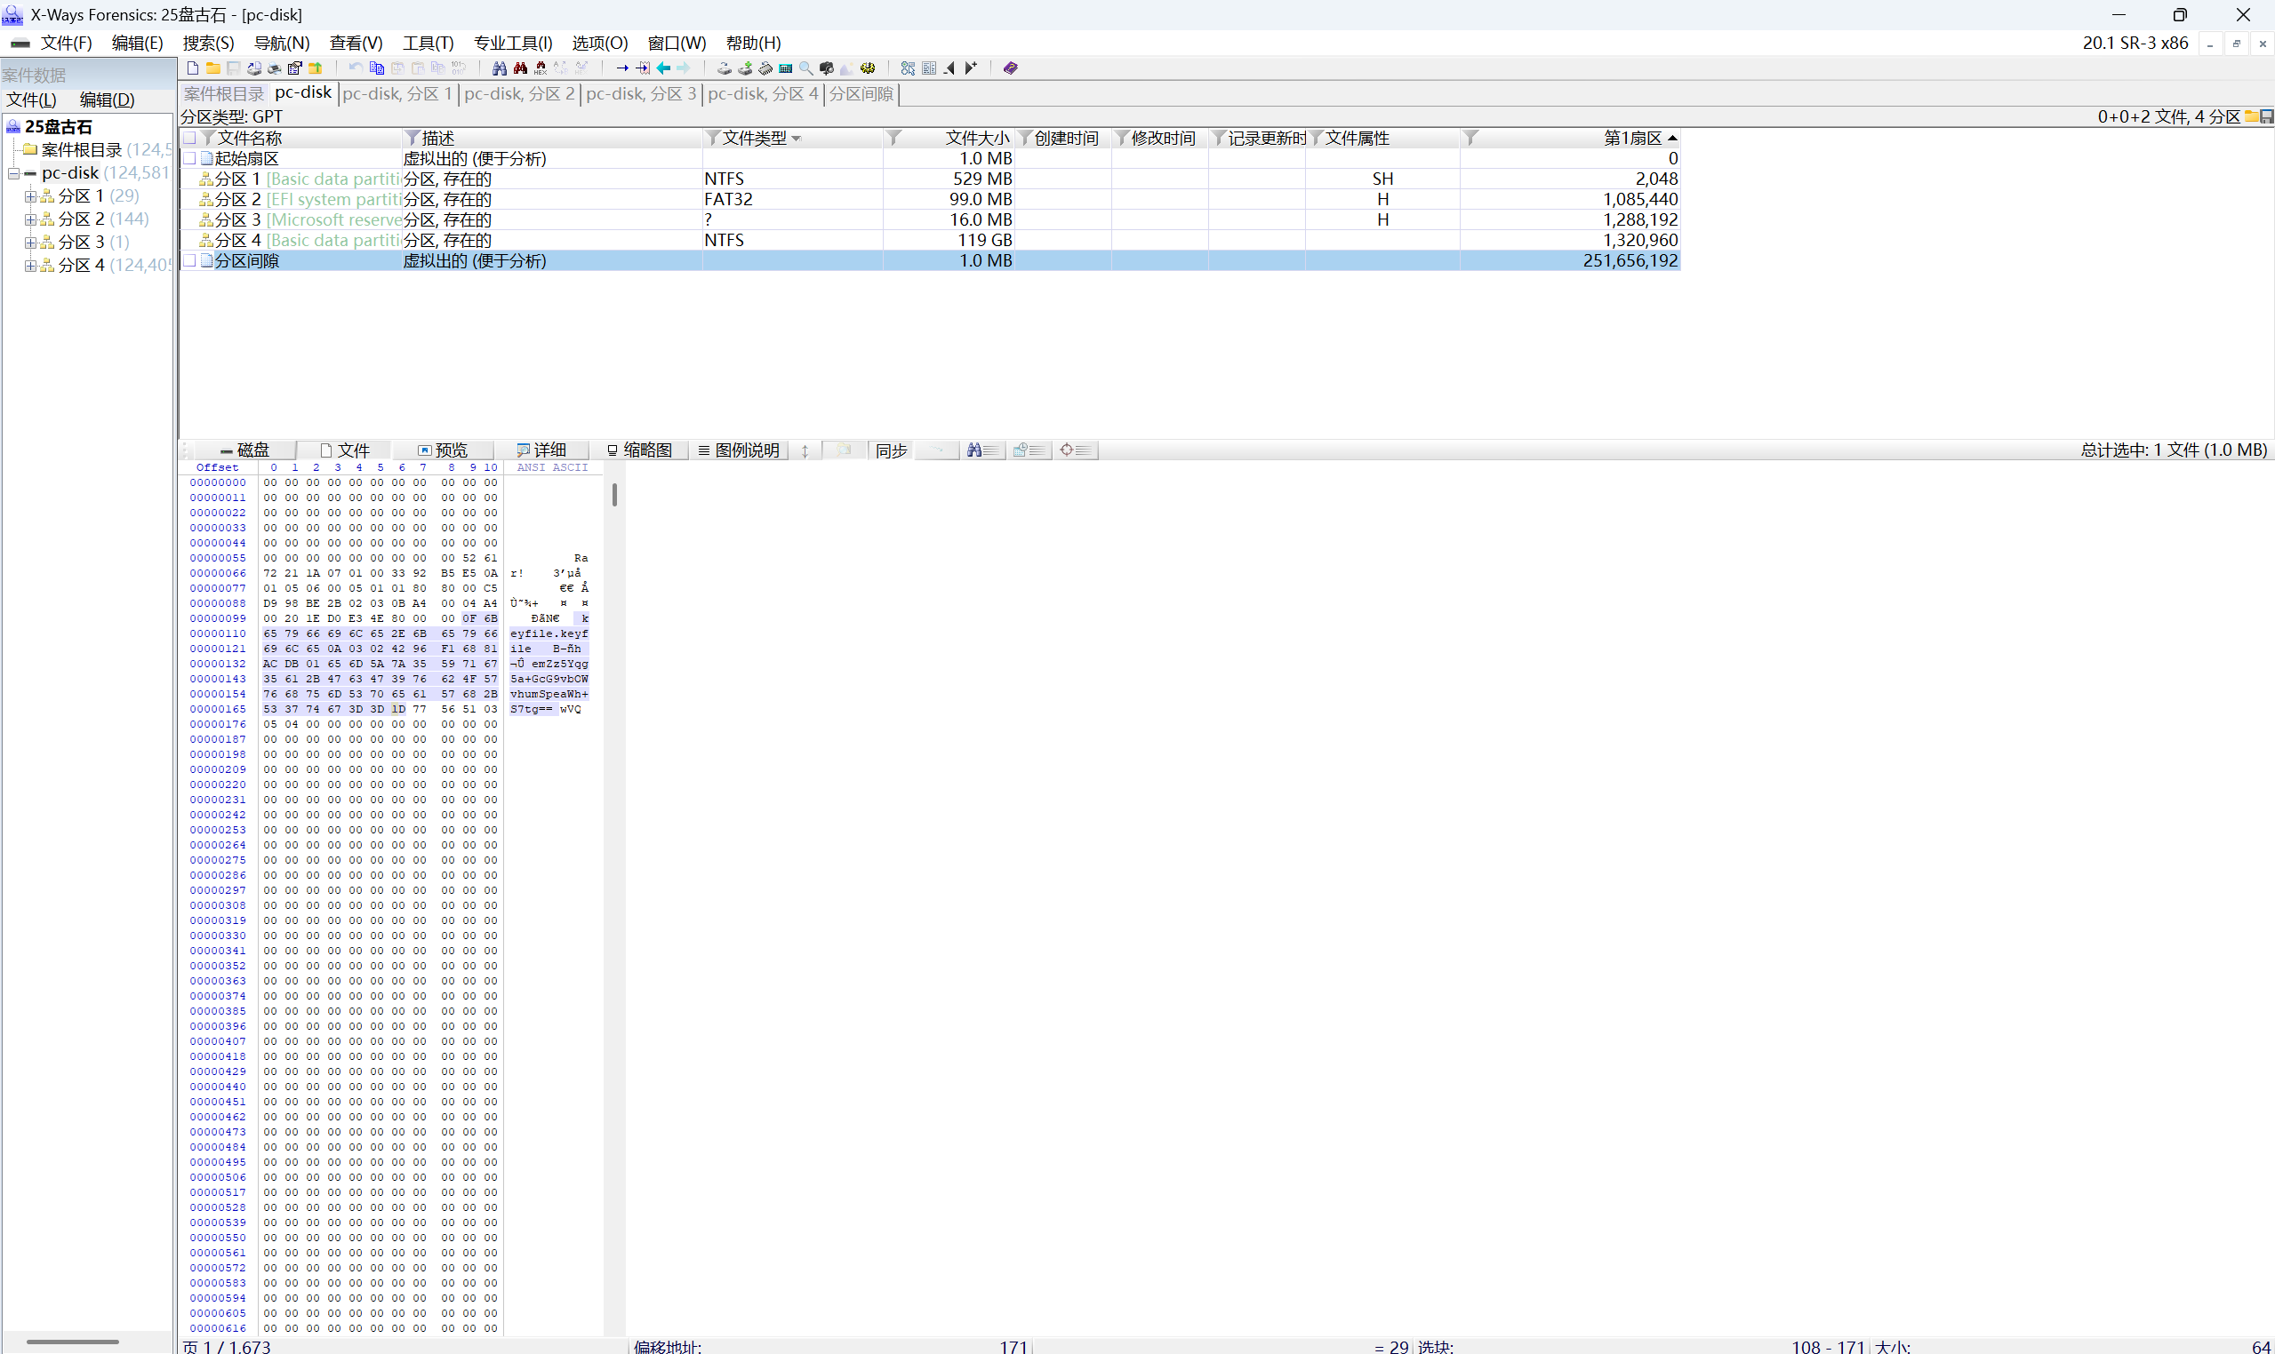Click the Open file folder icon

(212, 68)
